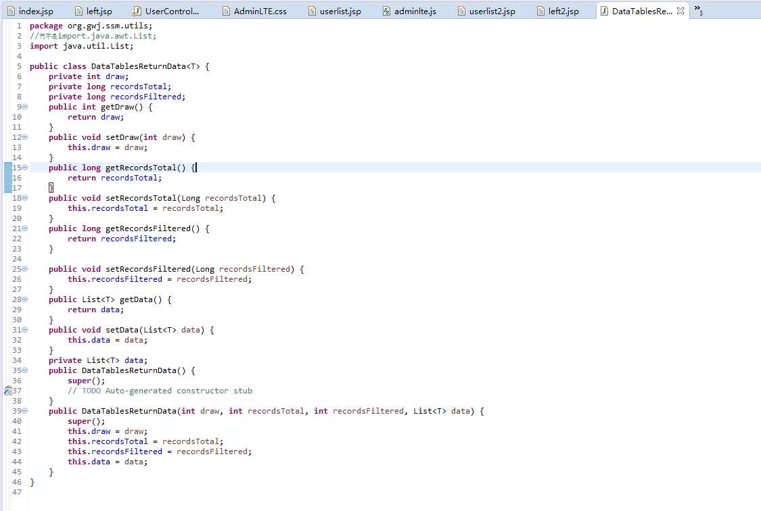Collapse the setData method fold
Viewport: 761px width, 511px height.
click(x=25, y=330)
